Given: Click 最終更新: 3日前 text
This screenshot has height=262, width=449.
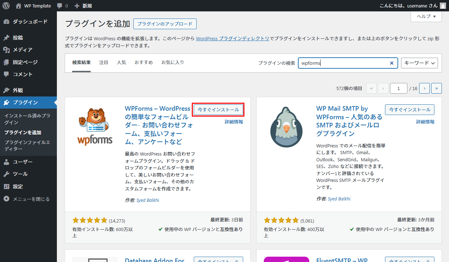Looking at the screenshot, I should [227, 220].
